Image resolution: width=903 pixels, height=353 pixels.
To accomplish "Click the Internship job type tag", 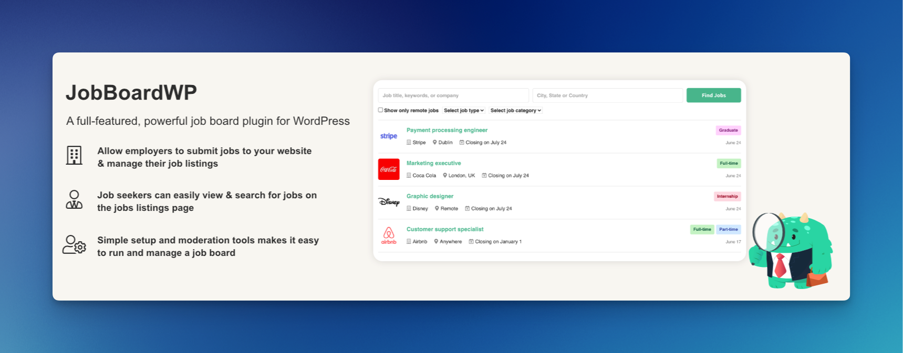I will [727, 196].
